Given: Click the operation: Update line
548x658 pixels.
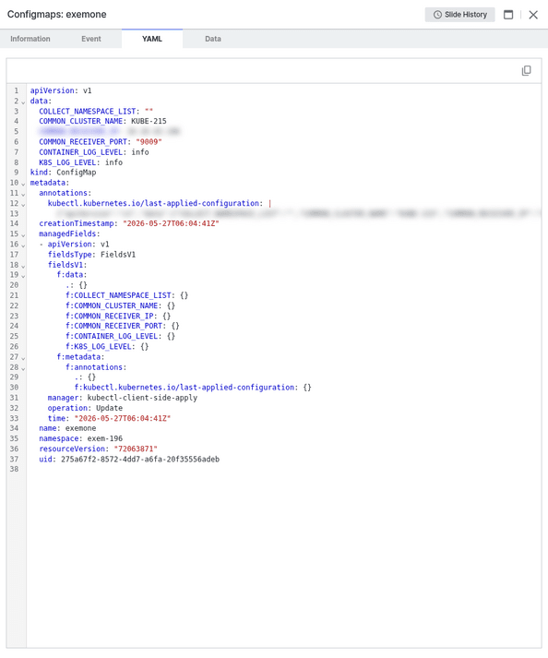Looking at the screenshot, I should (85, 408).
